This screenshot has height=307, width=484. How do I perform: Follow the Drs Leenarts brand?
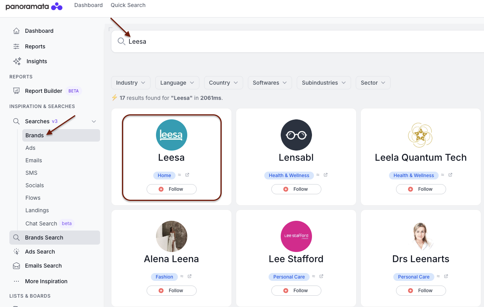point(421,291)
